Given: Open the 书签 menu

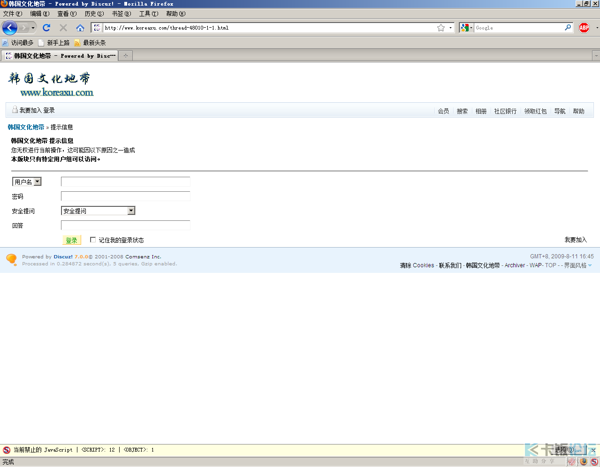Looking at the screenshot, I should tap(122, 14).
